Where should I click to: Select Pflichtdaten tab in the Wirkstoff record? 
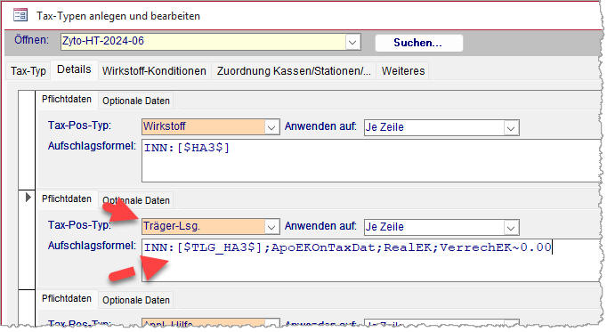67,99
